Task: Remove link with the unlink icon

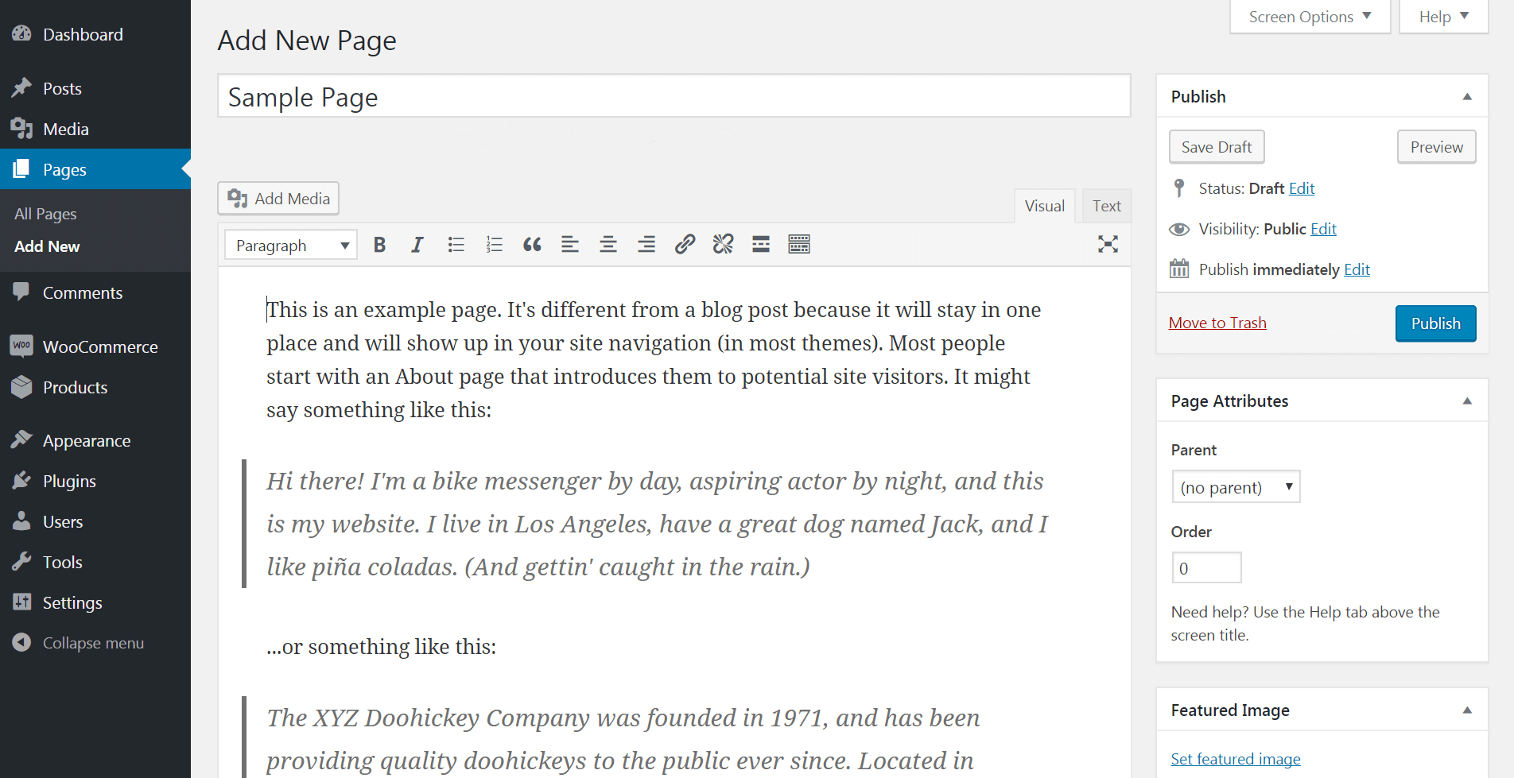Action: pos(723,245)
